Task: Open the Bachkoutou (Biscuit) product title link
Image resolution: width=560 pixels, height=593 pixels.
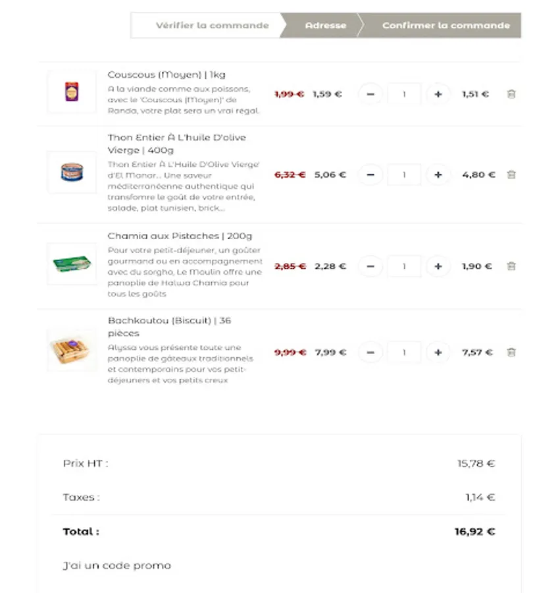Action: [x=169, y=321]
